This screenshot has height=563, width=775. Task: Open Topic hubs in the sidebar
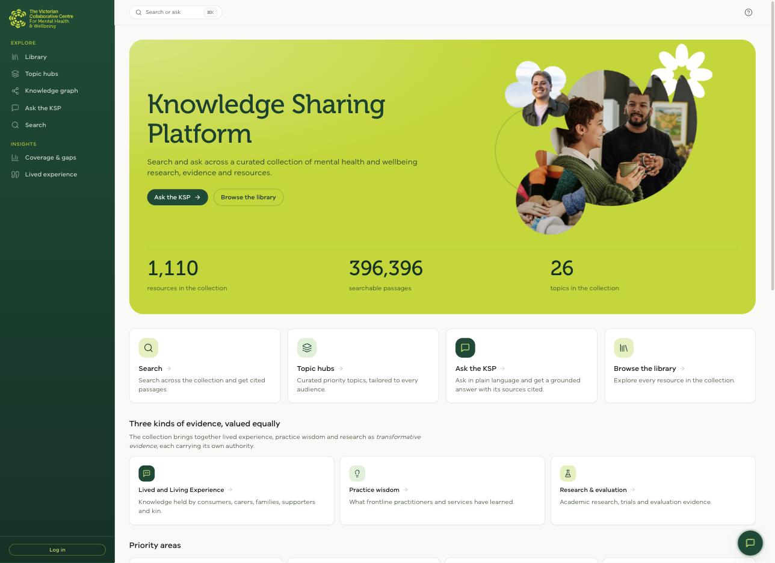[57, 73]
